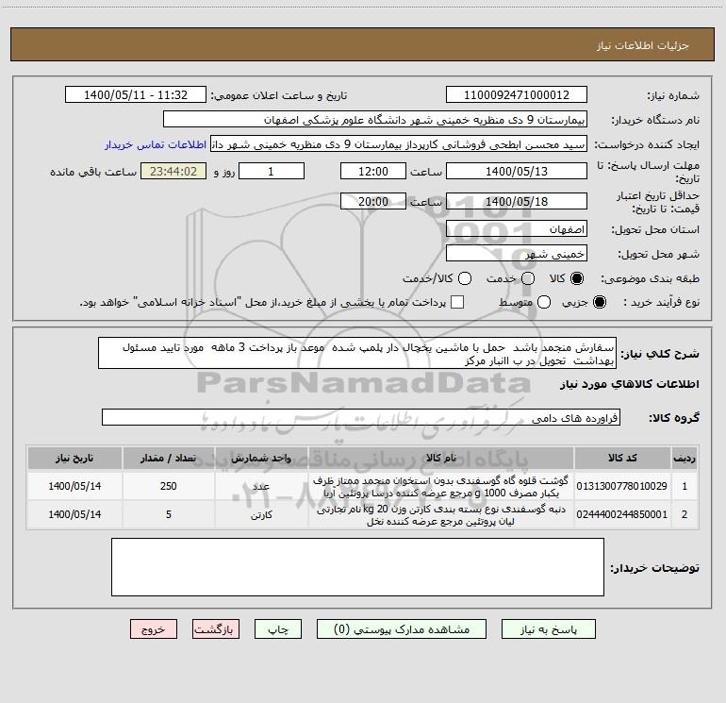The image size is (726, 703).
Task: Click the validity hour field 20:00
Action: pyautogui.click(x=373, y=201)
